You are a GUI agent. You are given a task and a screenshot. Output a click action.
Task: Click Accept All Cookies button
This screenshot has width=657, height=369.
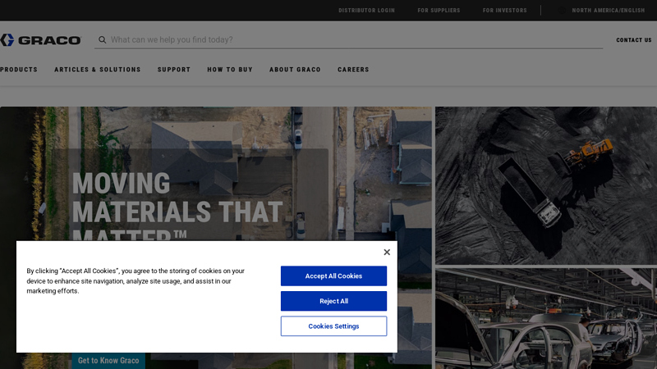tap(333, 276)
